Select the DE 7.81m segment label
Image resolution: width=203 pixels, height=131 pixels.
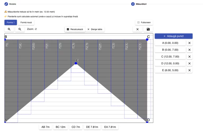click(92, 127)
